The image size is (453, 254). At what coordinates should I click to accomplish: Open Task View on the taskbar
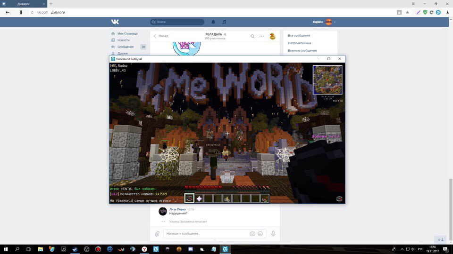point(28,249)
